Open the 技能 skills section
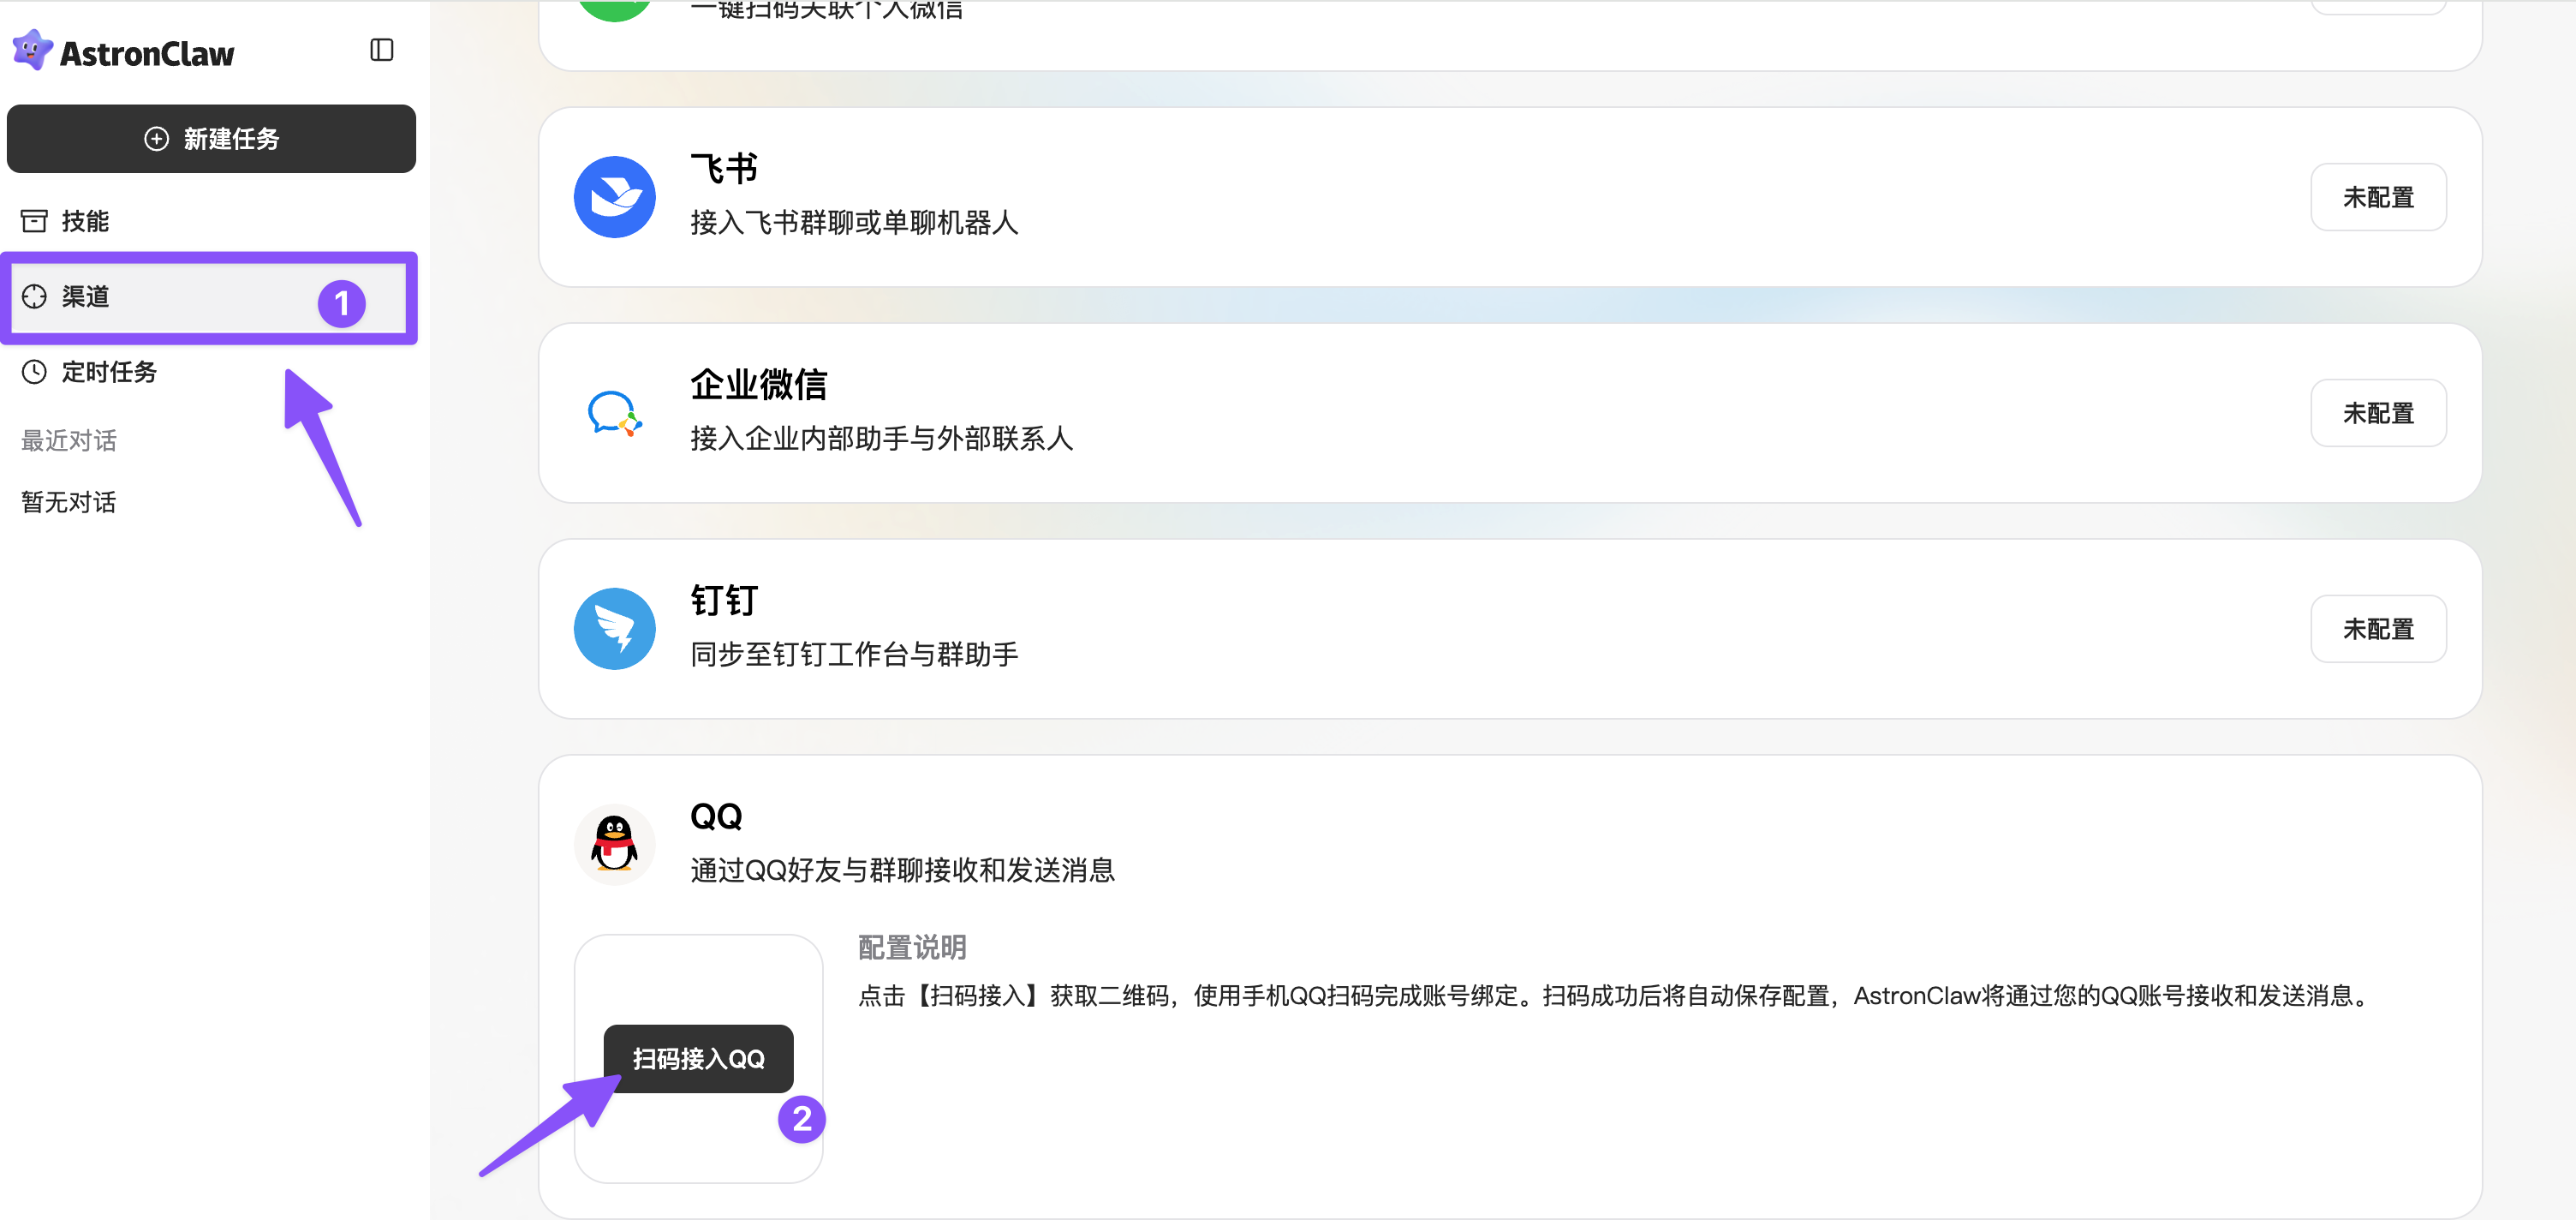2576x1220 pixels. [211, 221]
